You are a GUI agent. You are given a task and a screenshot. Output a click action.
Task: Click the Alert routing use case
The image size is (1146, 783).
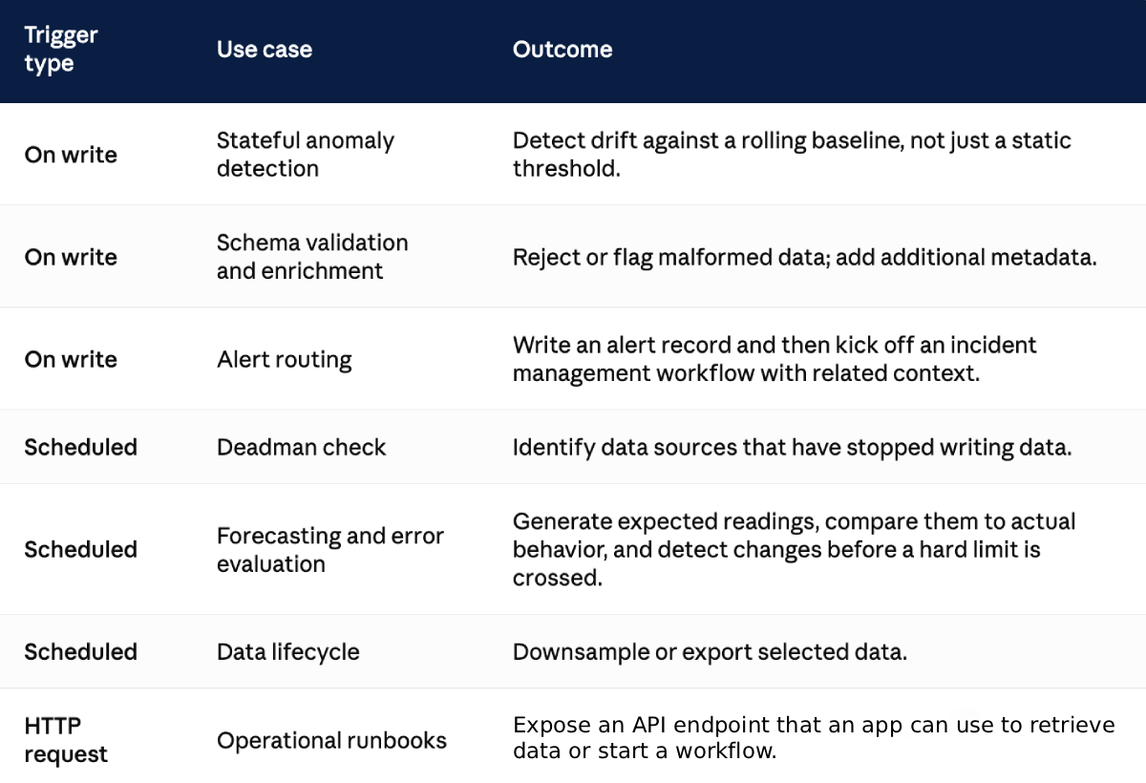(x=285, y=360)
